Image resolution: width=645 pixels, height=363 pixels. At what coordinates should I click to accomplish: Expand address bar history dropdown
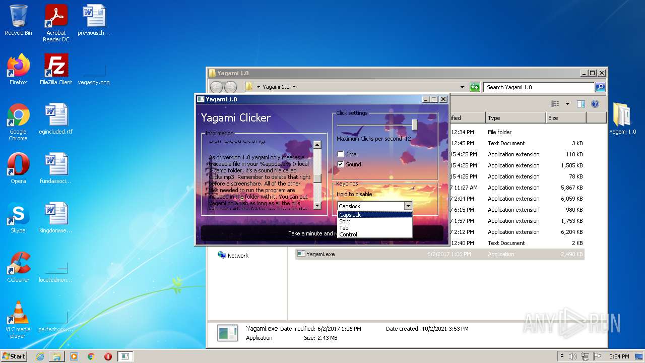pyautogui.click(x=462, y=87)
